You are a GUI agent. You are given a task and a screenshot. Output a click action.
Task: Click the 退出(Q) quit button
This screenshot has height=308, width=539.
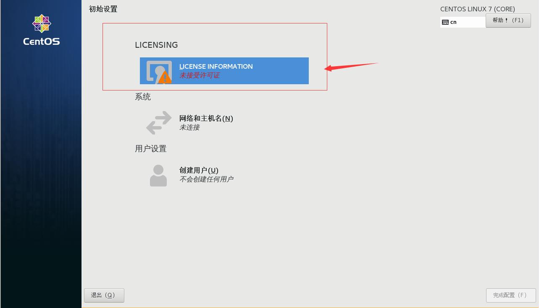104,295
